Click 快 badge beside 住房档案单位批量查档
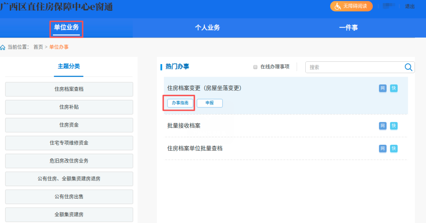The image size is (426, 223). tap(394, 149)
